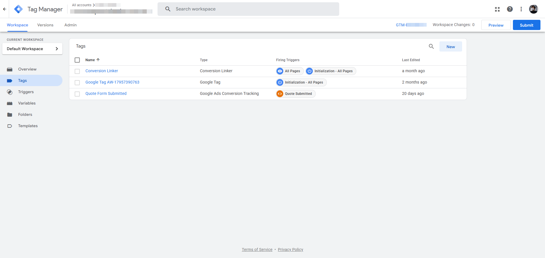
Task: Click the Quote Submitted orange code icon
Action: pos(280,94)
